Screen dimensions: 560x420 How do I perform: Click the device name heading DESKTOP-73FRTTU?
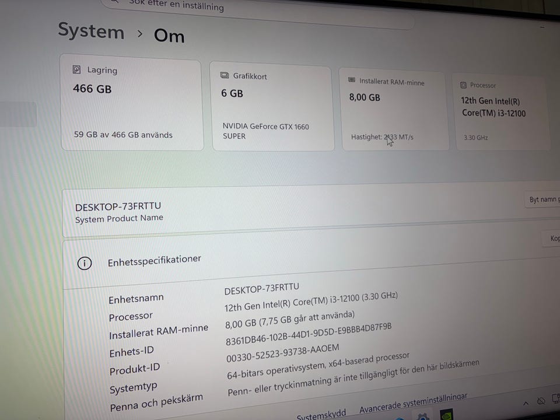118,206
